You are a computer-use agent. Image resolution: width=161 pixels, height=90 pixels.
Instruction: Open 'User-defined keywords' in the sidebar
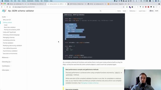(x=10, y=48)
